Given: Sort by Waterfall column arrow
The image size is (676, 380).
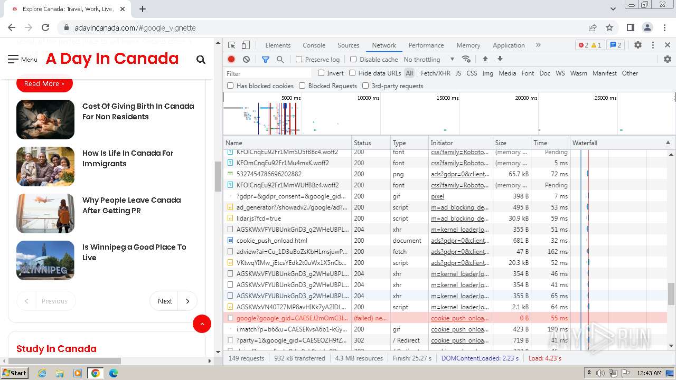Looking at the screenshot, I should coord(668,143).
